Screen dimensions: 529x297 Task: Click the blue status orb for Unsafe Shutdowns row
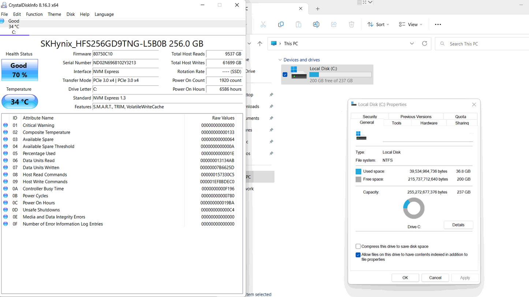[x=5, y=210]
